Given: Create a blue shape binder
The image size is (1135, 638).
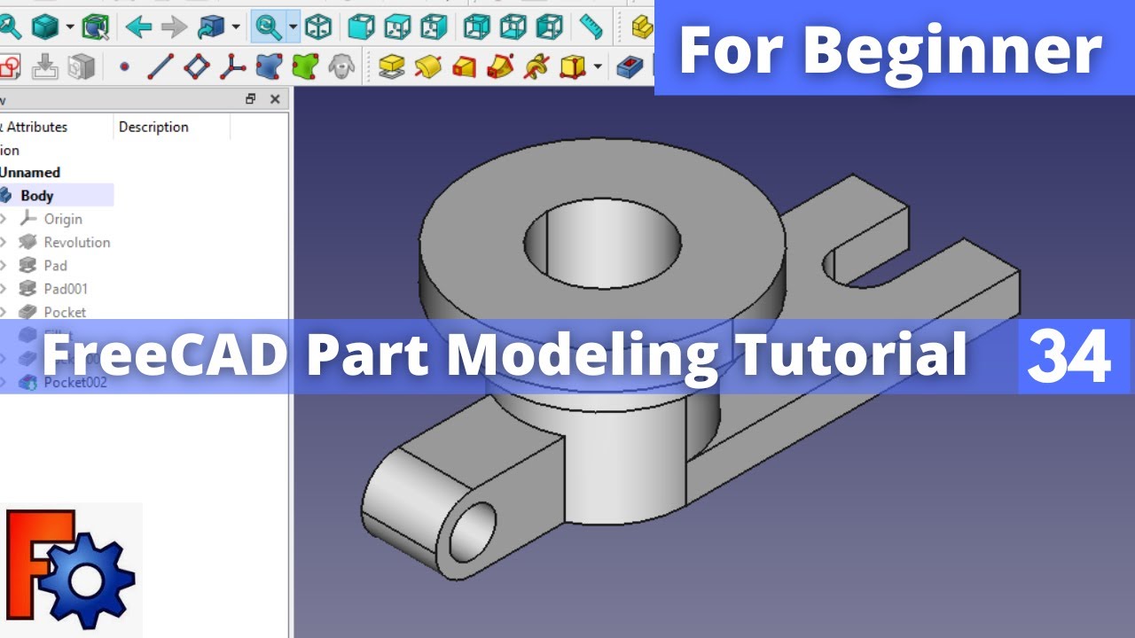Looking at the screenshot, I should coord(269,66).
